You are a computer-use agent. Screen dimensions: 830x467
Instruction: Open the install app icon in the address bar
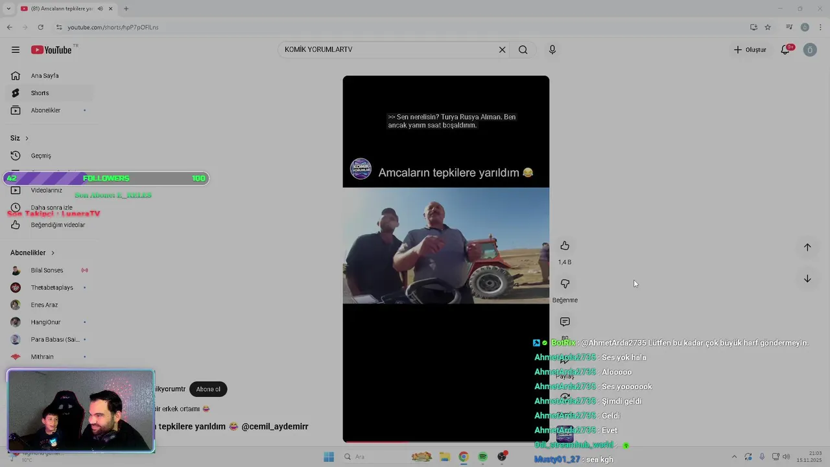point(753,27)
